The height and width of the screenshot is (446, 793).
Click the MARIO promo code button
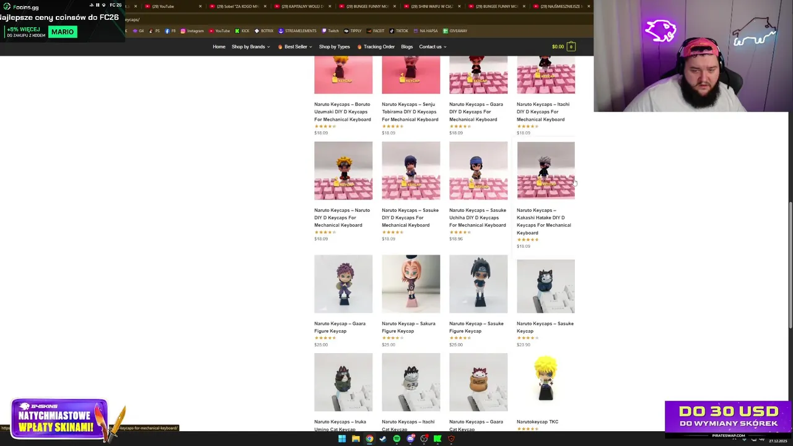[63, 32]
